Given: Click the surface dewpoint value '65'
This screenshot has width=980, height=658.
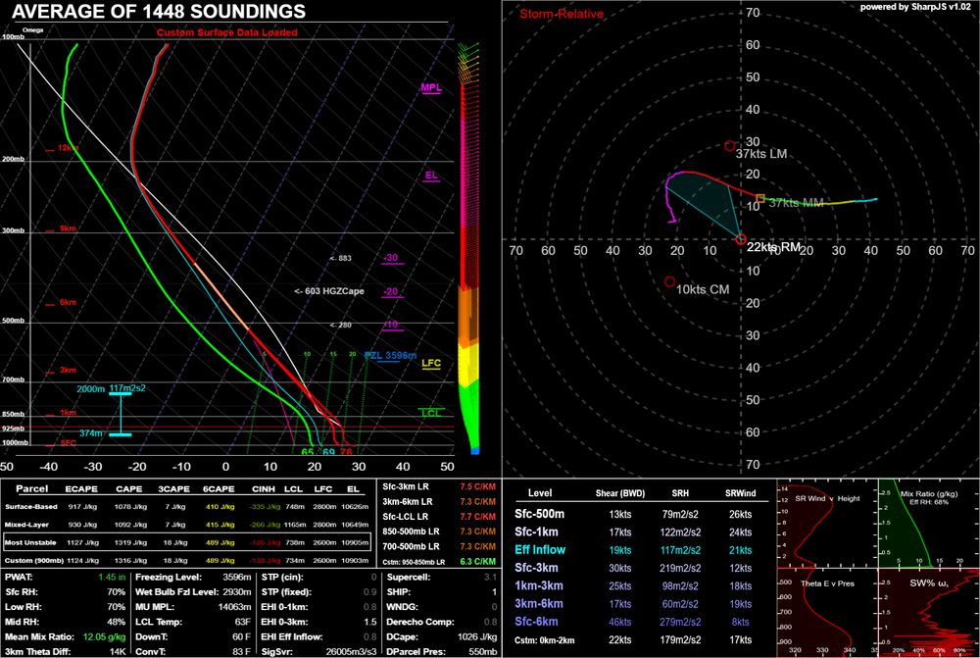Looking at the screenshot, I should [x=308, y=452].
